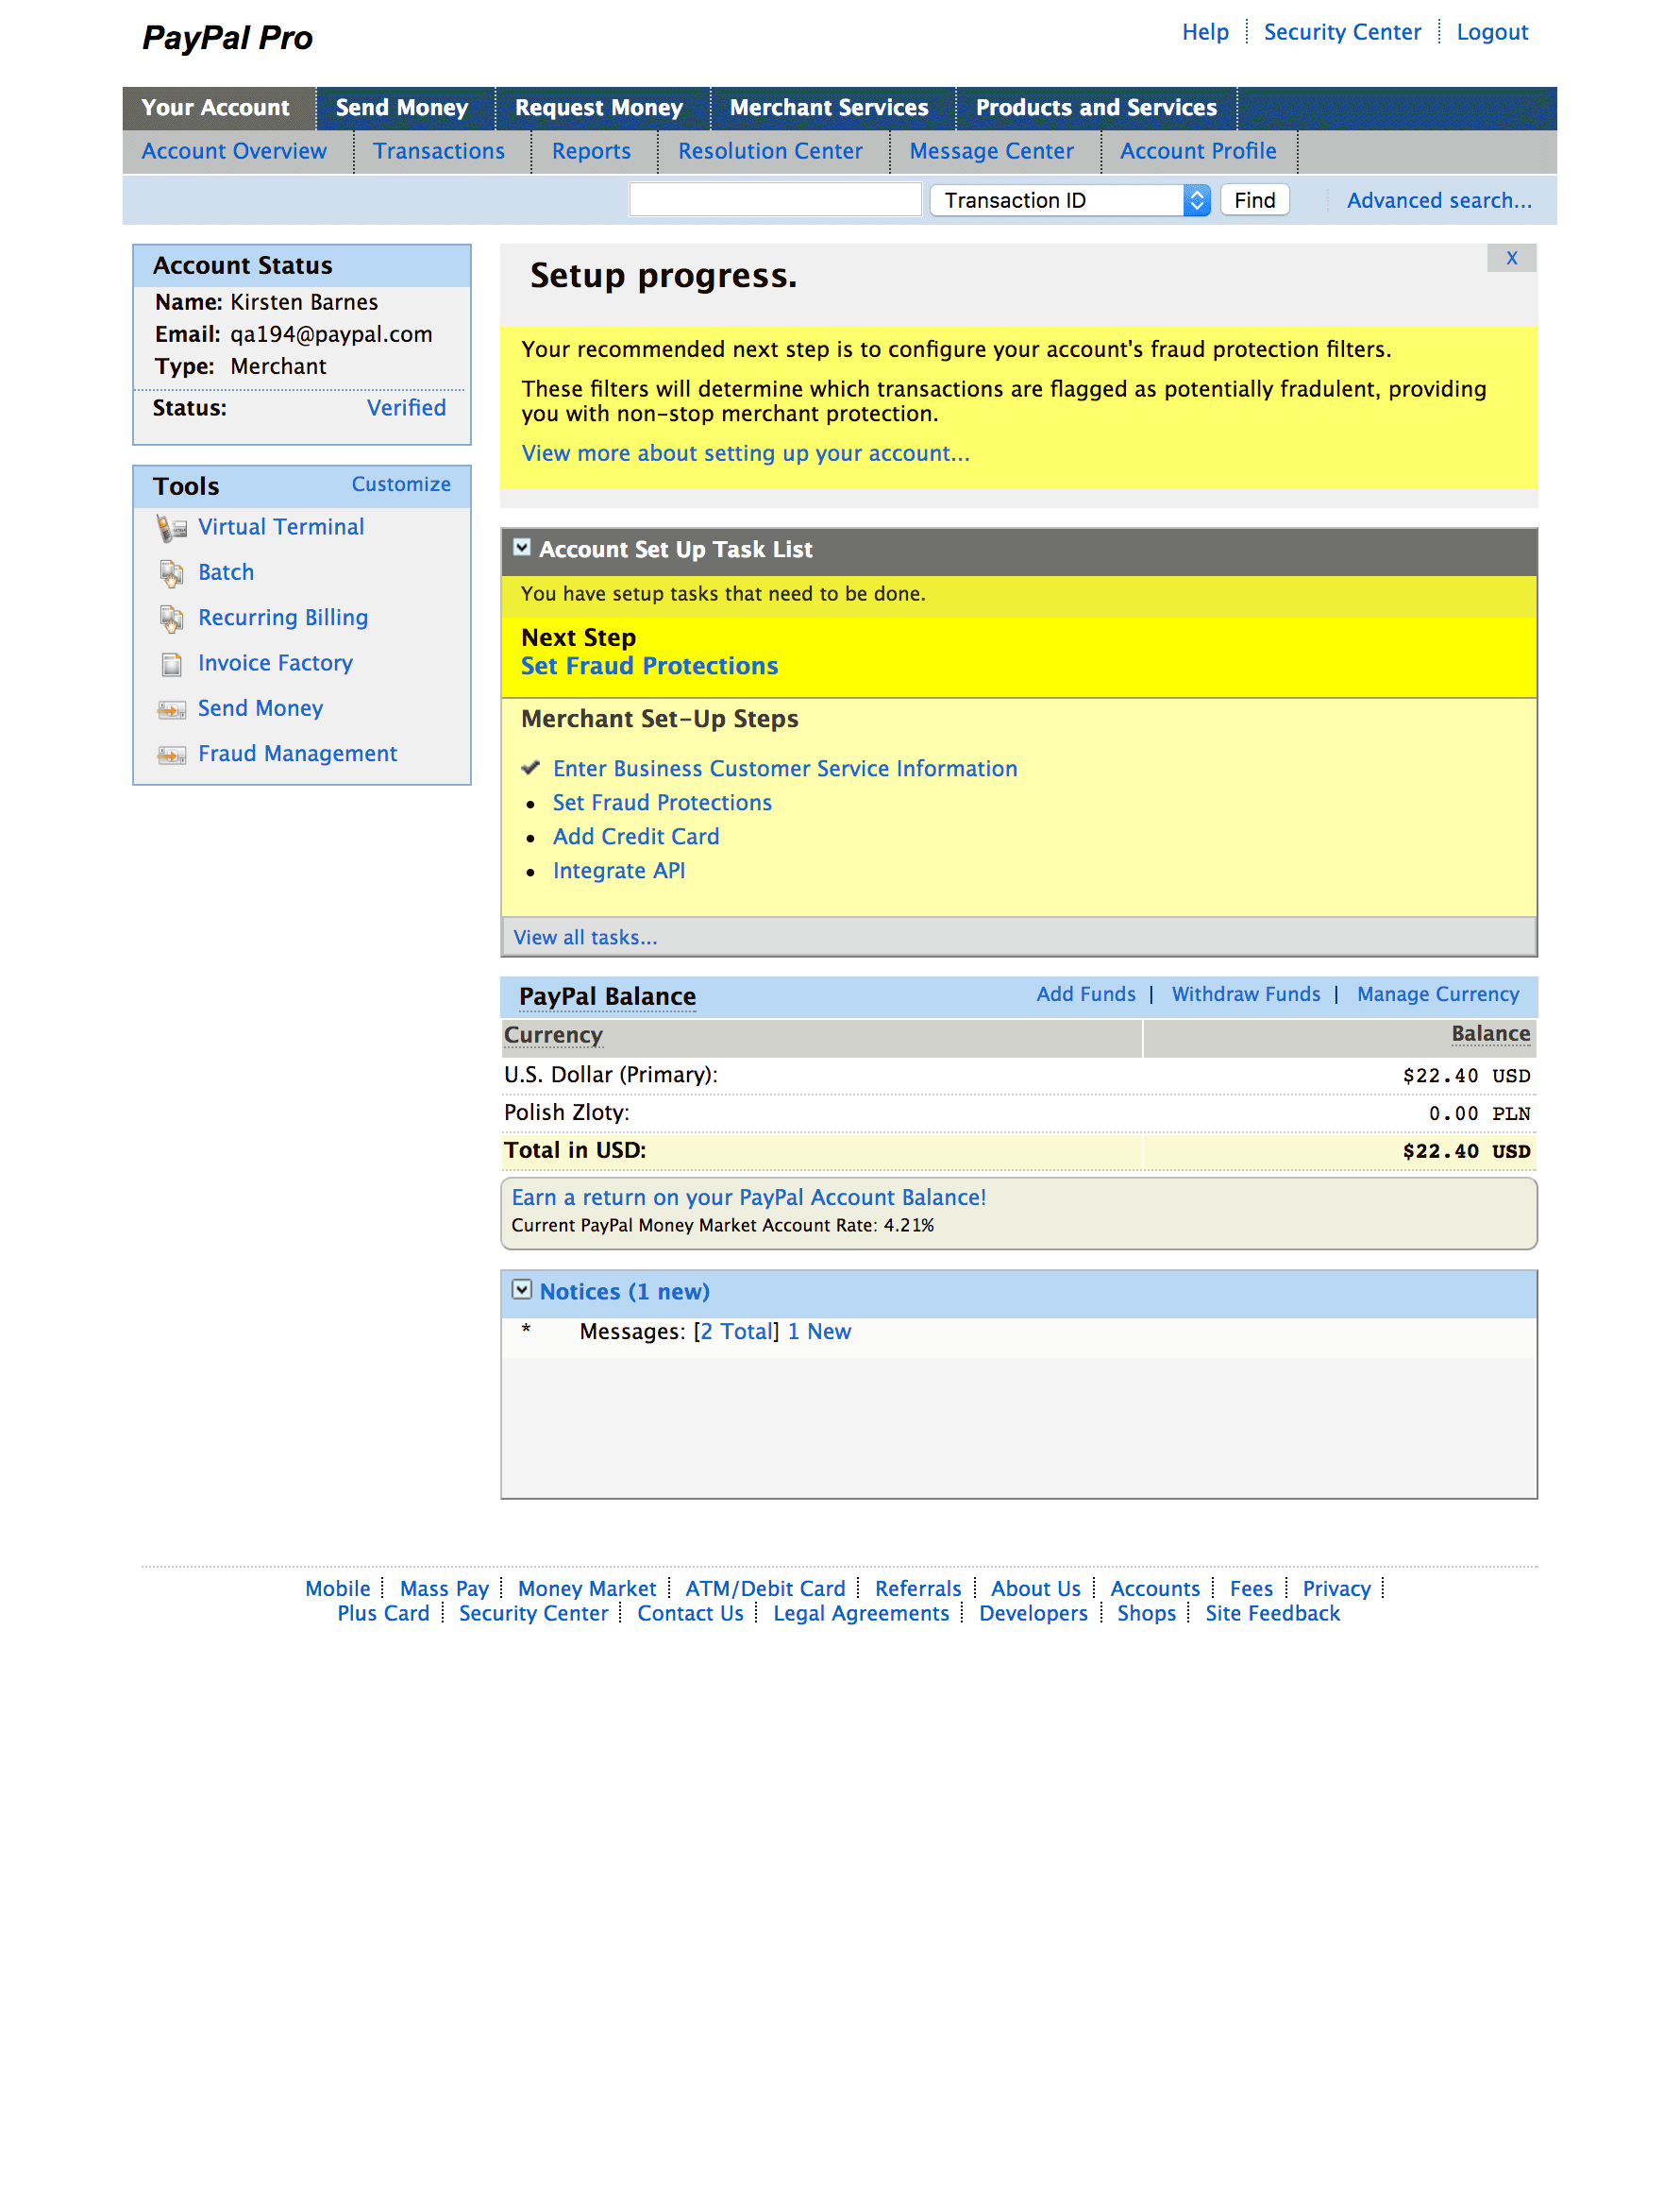
Task: Open the Virtual Terminal tool
Action: [282, 527]
